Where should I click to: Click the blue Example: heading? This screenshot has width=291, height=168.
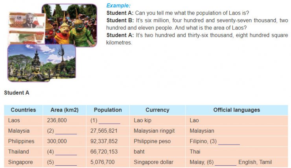118,5
